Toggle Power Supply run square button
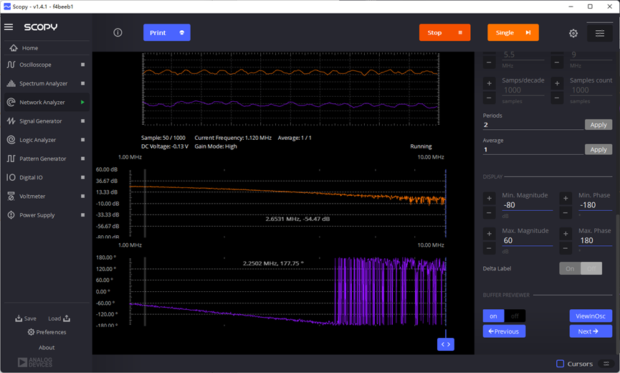620x373 pixels. pos(82,214)
